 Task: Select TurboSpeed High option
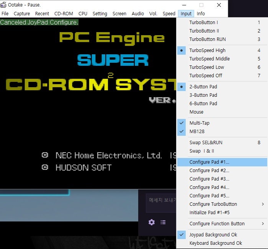(222, 50)
